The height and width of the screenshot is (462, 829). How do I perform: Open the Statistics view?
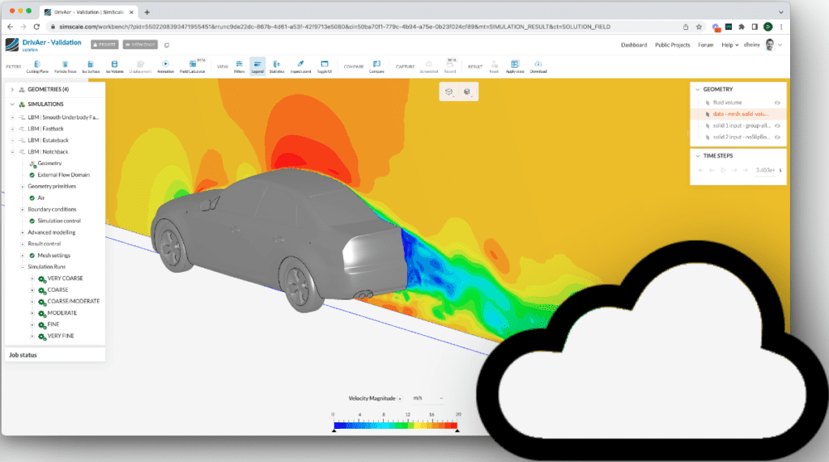click(x=277, y=66)
